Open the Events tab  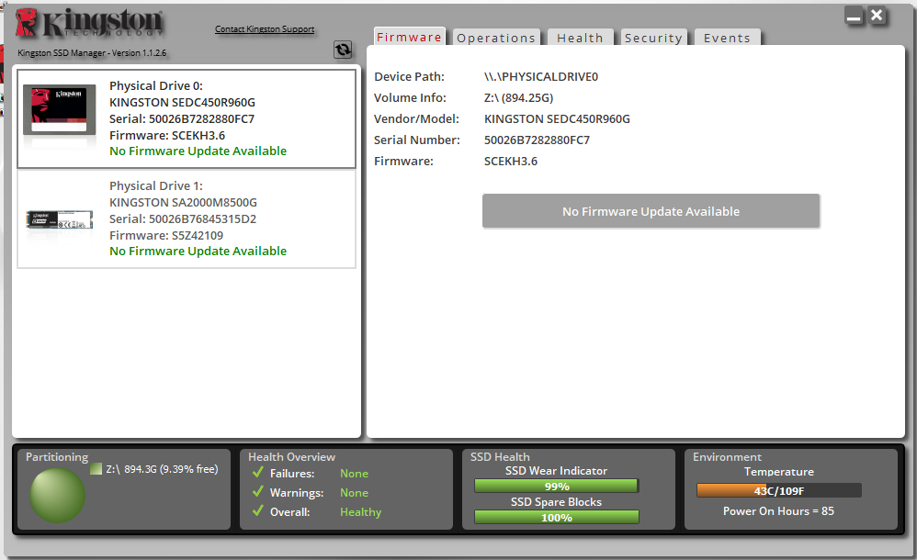[727, 38]
